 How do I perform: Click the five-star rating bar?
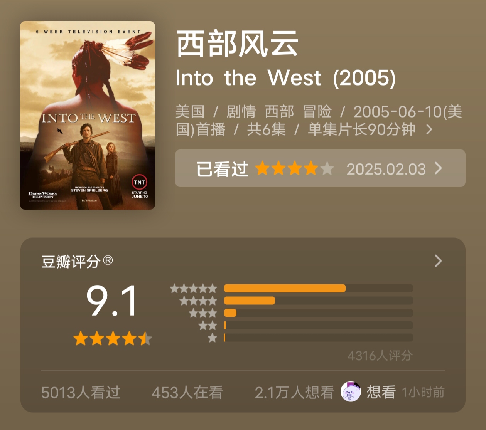(318, 288)
